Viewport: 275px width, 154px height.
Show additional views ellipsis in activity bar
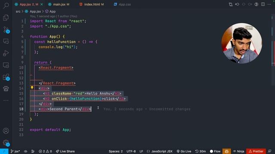(6, 101)
